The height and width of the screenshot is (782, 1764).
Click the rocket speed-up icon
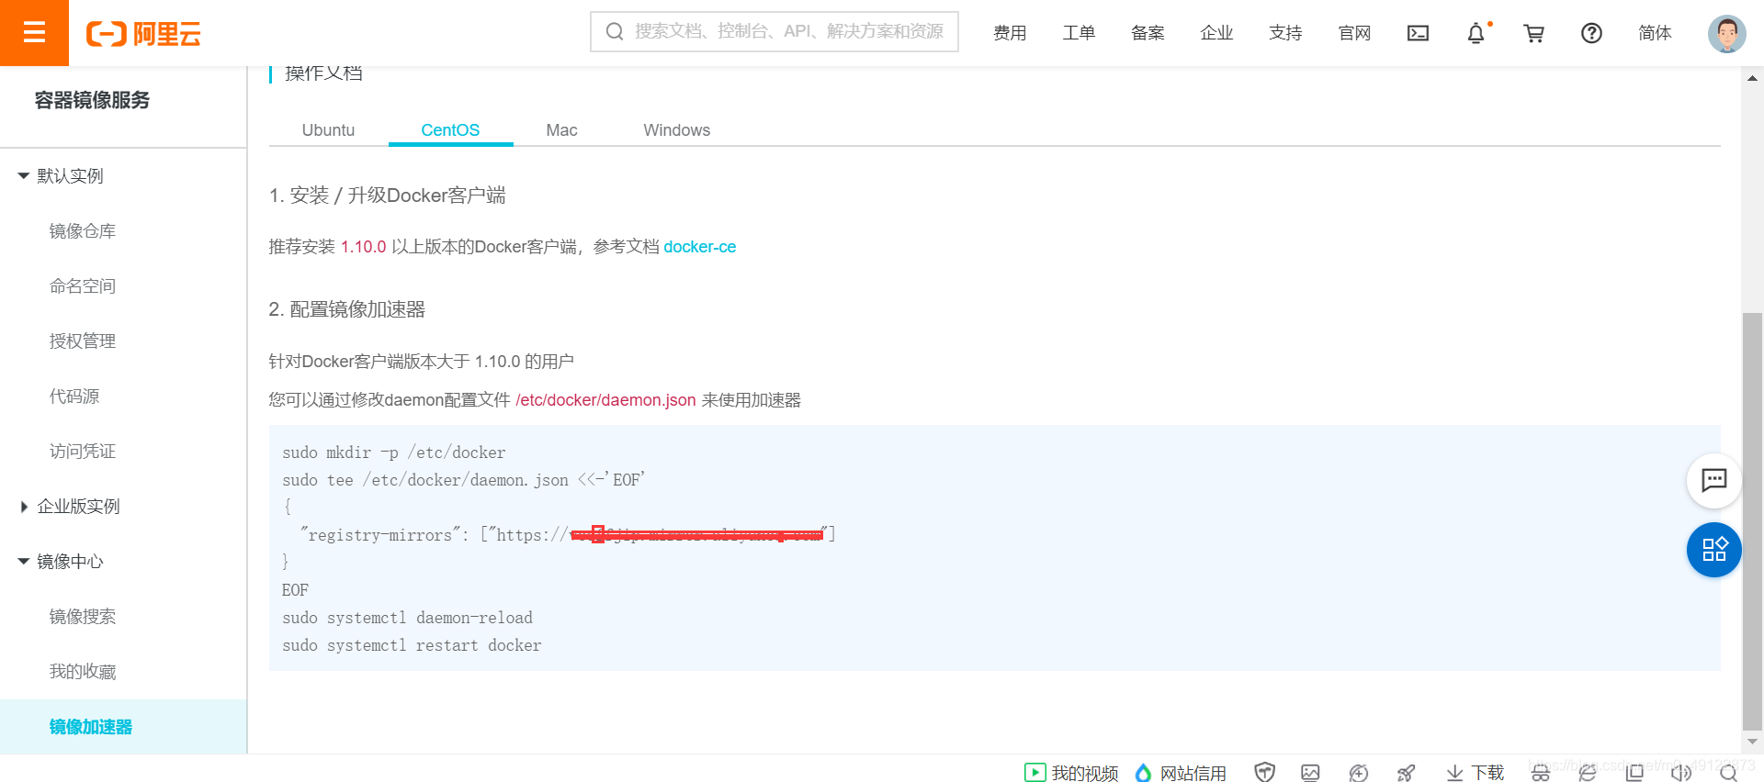[x=1406, y=773]
